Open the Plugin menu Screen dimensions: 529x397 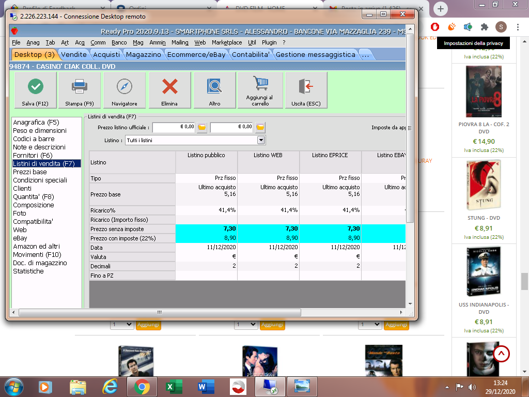[269, 42]
